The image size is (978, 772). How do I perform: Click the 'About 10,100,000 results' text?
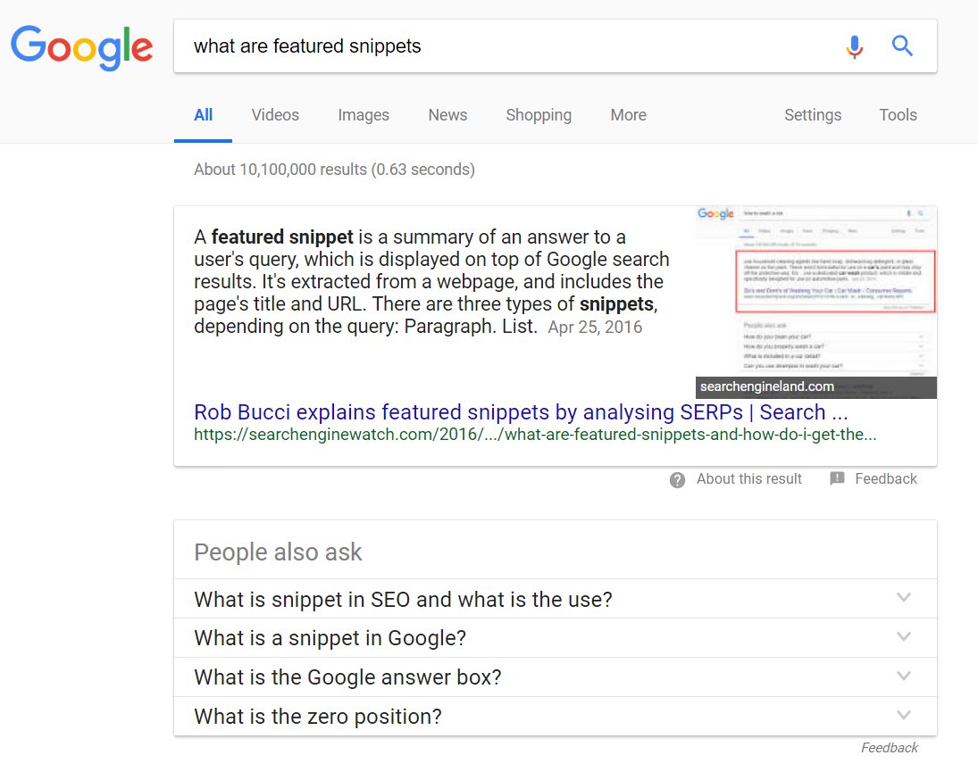[x=334, y=170]
